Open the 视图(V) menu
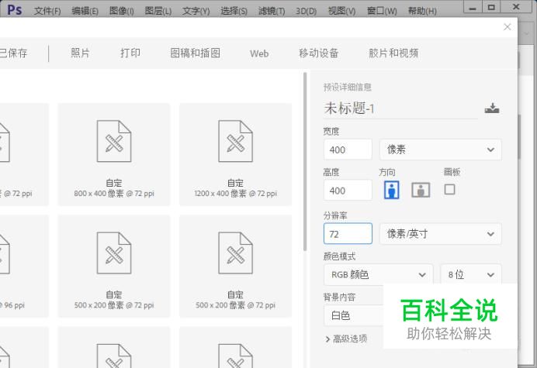 point(341,11)
